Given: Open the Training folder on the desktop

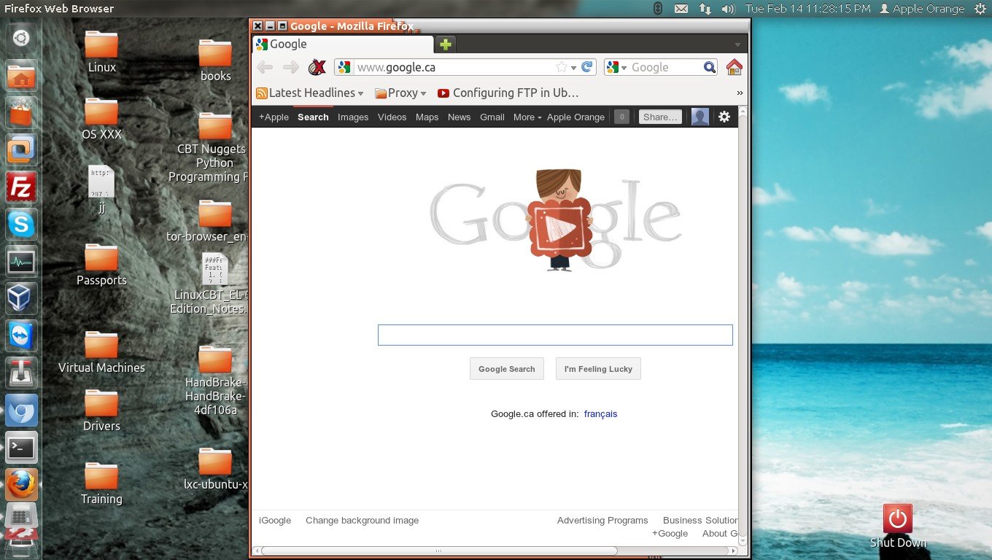Looking at the screenshot, I should 101,483.
